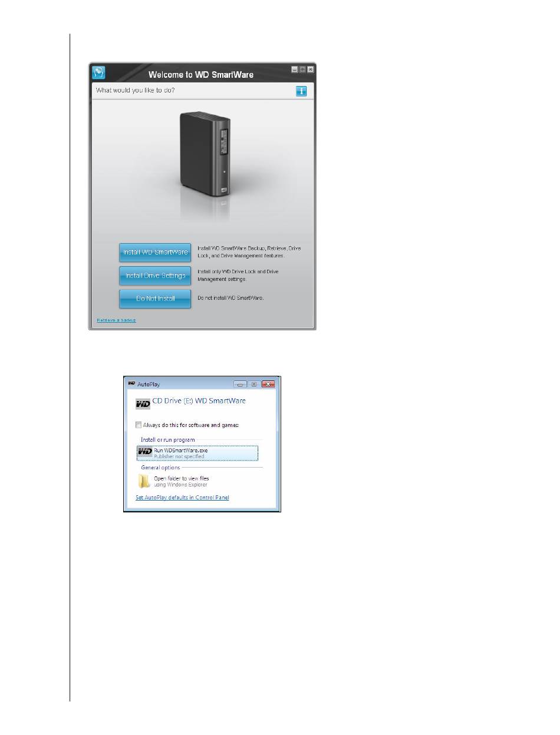Click Install WD SmartWare button
The image size is (560, 735).
point(155,252)
